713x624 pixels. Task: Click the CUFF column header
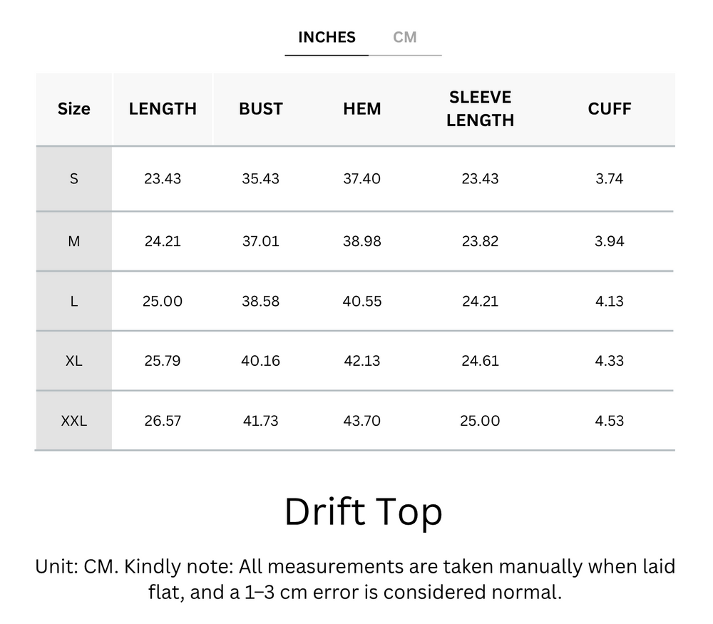610,108
